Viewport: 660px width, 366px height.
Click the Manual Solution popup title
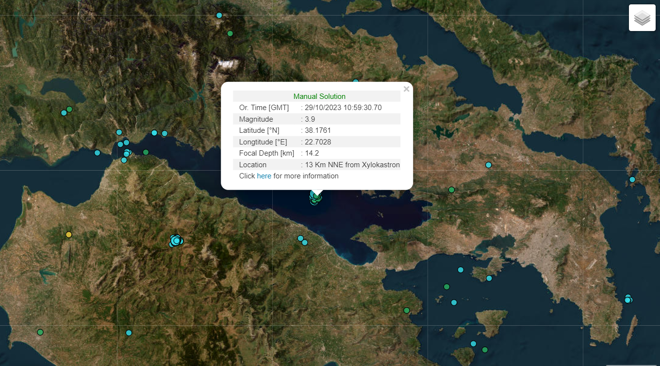(x=319, y=96)
